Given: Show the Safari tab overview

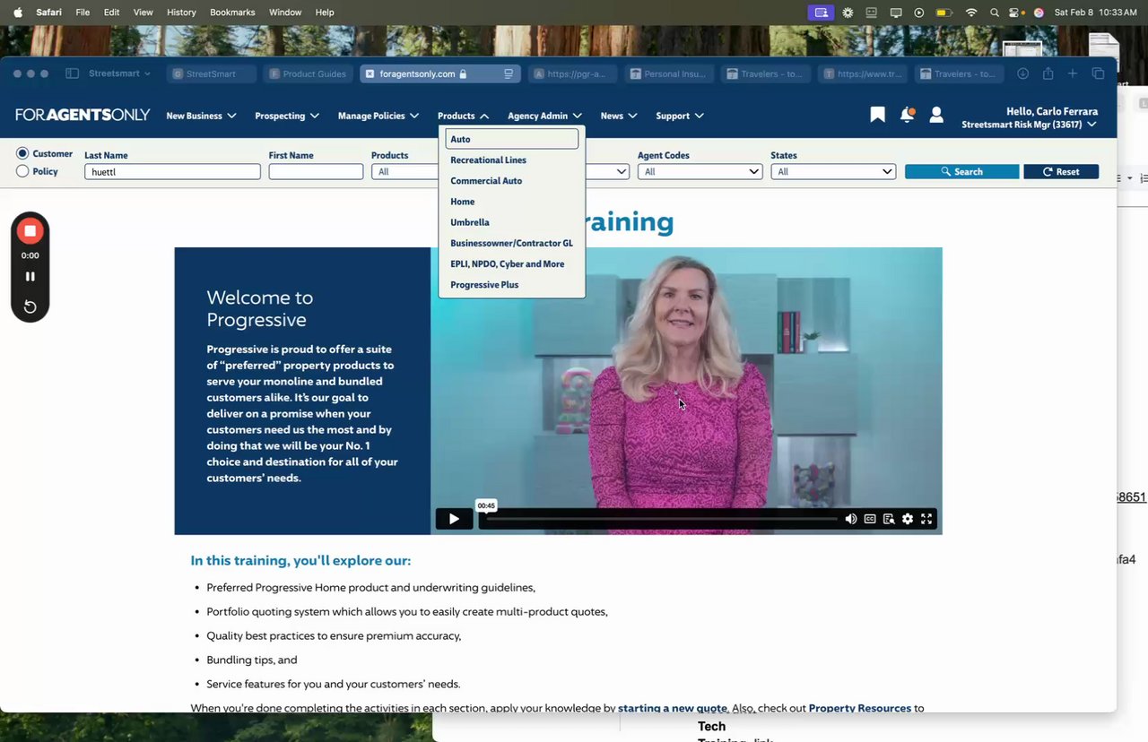Looking at the screenshot, I should (x=1098, y=73).
